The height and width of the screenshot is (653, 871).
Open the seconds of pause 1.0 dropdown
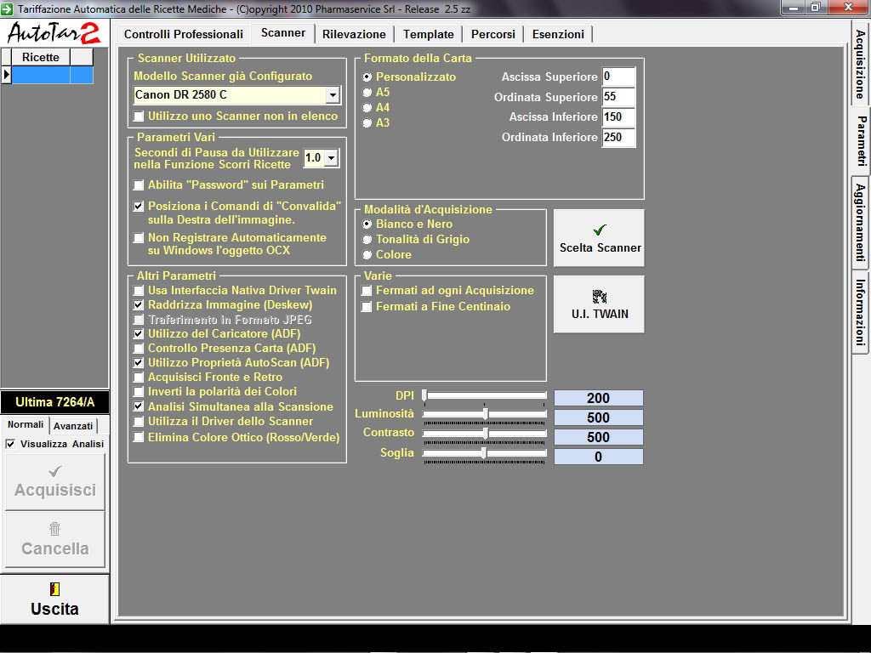330,158
